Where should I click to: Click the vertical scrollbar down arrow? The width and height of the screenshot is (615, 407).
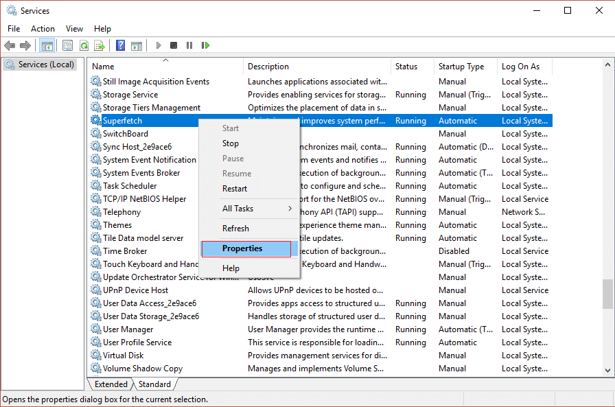point(607,371)
